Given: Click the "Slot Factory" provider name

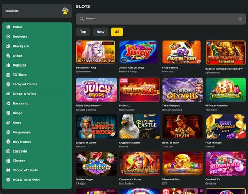Looking at the screenshot, I should (x=127, y=184).
